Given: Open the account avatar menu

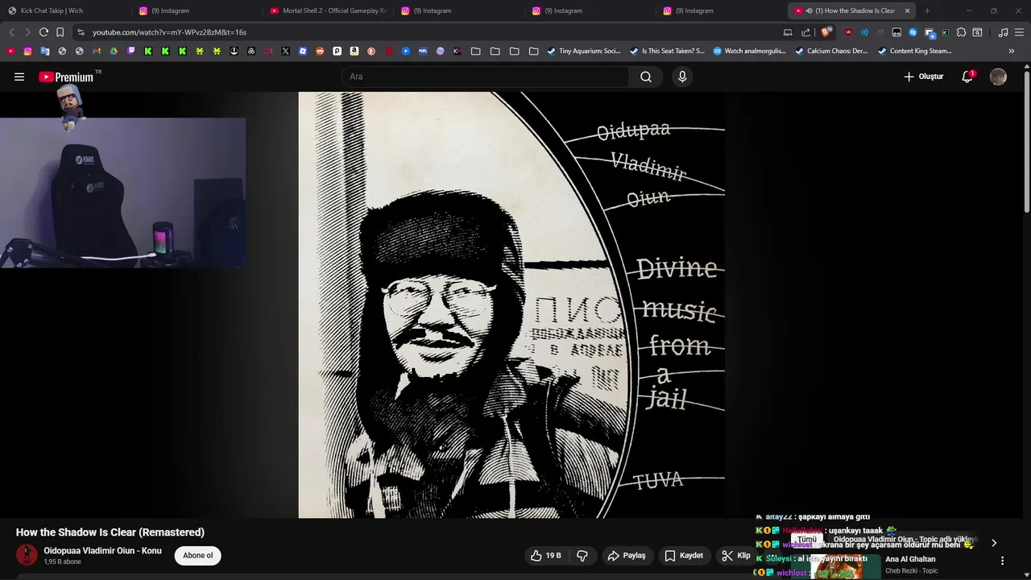Looking at the screenshot, I should click(x=998, y=77).
